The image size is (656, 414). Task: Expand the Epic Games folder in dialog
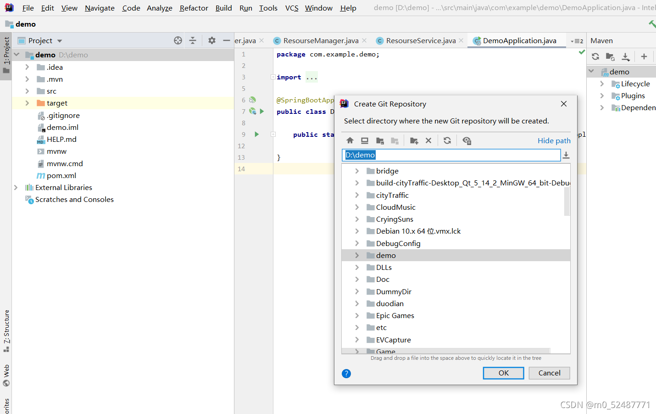[x=357, y=315]
